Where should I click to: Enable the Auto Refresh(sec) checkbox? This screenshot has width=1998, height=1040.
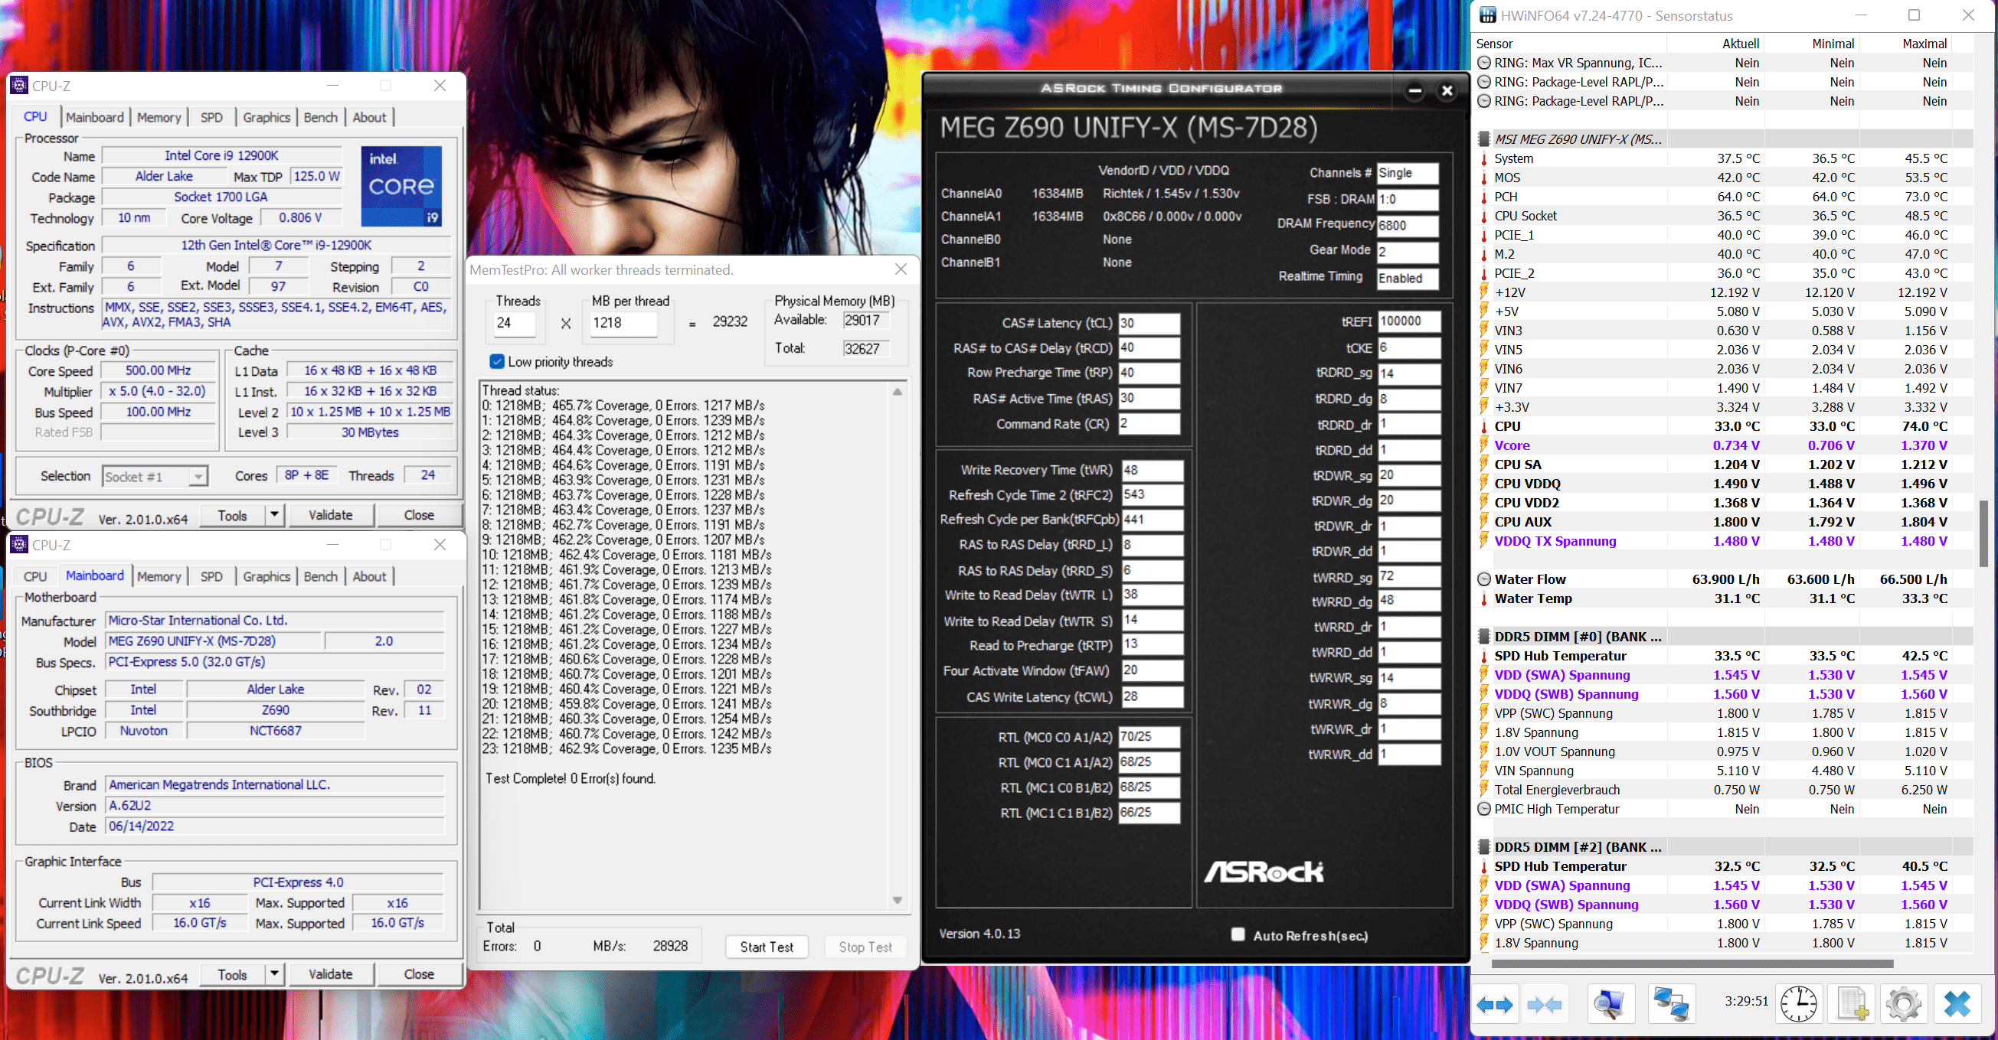click(x=1238, y=934)
